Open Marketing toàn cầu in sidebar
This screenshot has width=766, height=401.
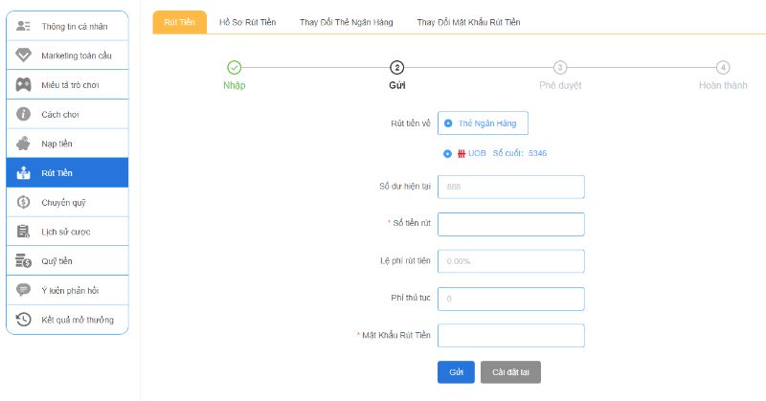point(67,56)
